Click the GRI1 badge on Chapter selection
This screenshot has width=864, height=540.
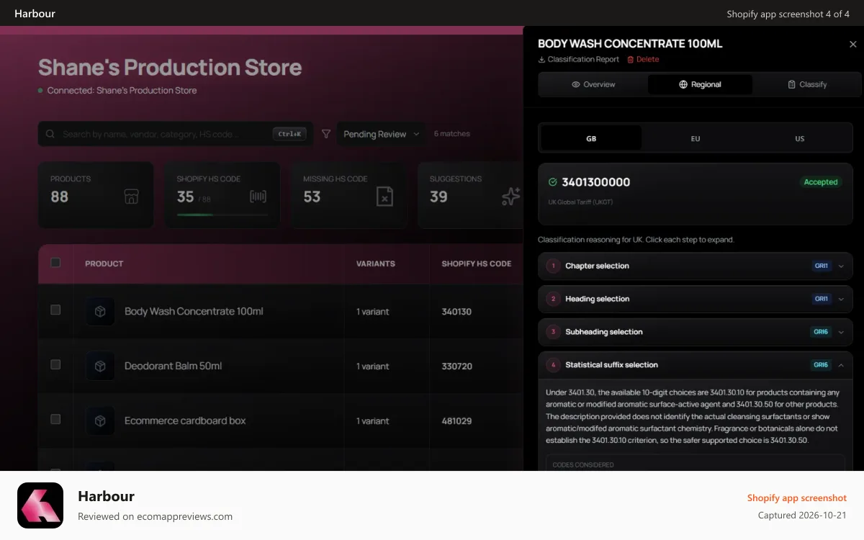[821, 266]
